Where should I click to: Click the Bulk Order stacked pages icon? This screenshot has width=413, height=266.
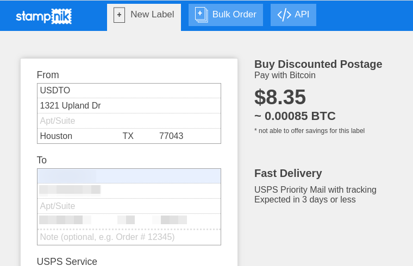201,15
